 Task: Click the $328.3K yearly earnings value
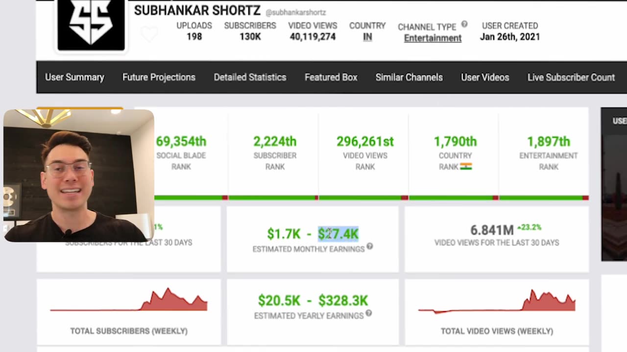[343, 301]
